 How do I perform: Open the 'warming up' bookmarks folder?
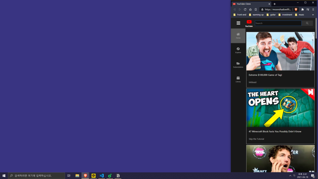pos(256,15)
